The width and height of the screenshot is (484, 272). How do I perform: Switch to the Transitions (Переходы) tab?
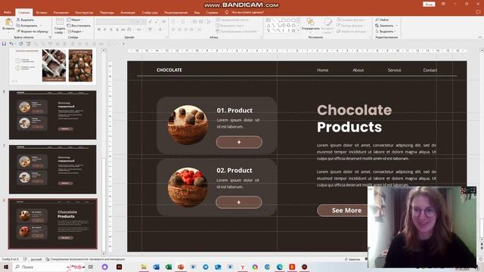click(107, 13)
